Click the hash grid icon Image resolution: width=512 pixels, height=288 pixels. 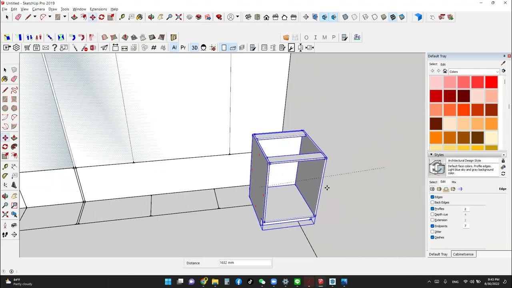pyautogui.click(x=154, y=48)
